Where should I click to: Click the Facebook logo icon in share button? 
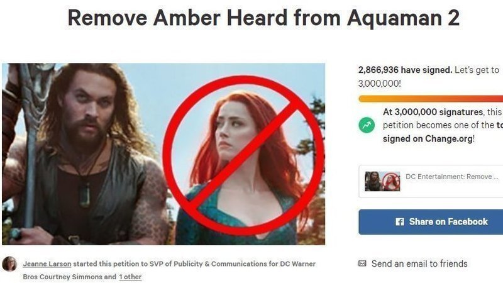click(399, 222)
